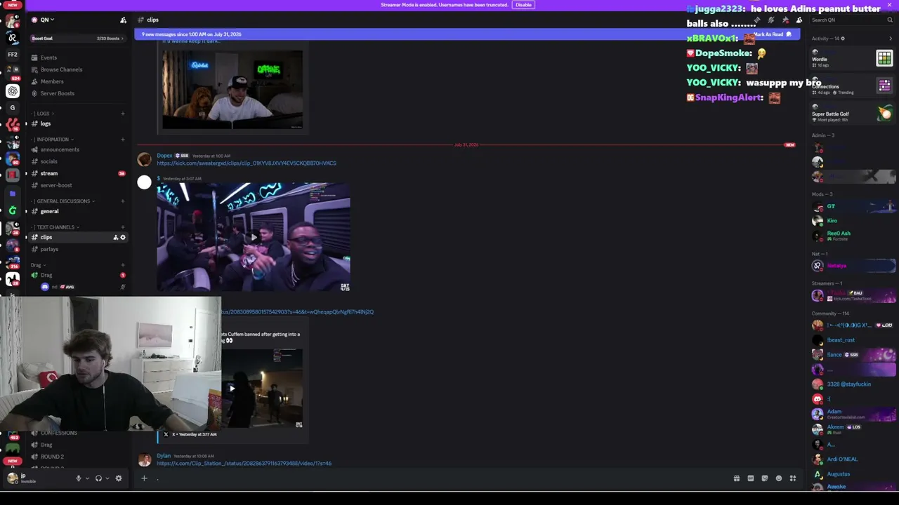This screenshot has width=899, height=505.
Task: Open the kick.com sweatergxd clip link
Action: [247, 163]
